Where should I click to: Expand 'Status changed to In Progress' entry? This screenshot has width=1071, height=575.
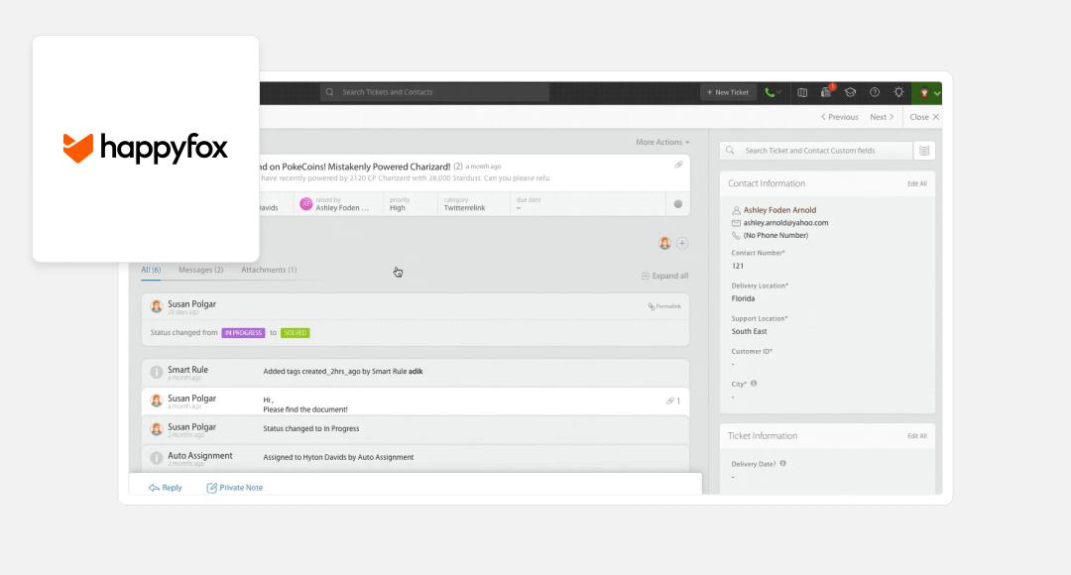pyautogui.click(x=416, y=429)
